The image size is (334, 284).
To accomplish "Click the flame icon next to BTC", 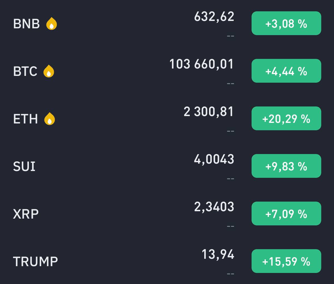I will [49, 71].
